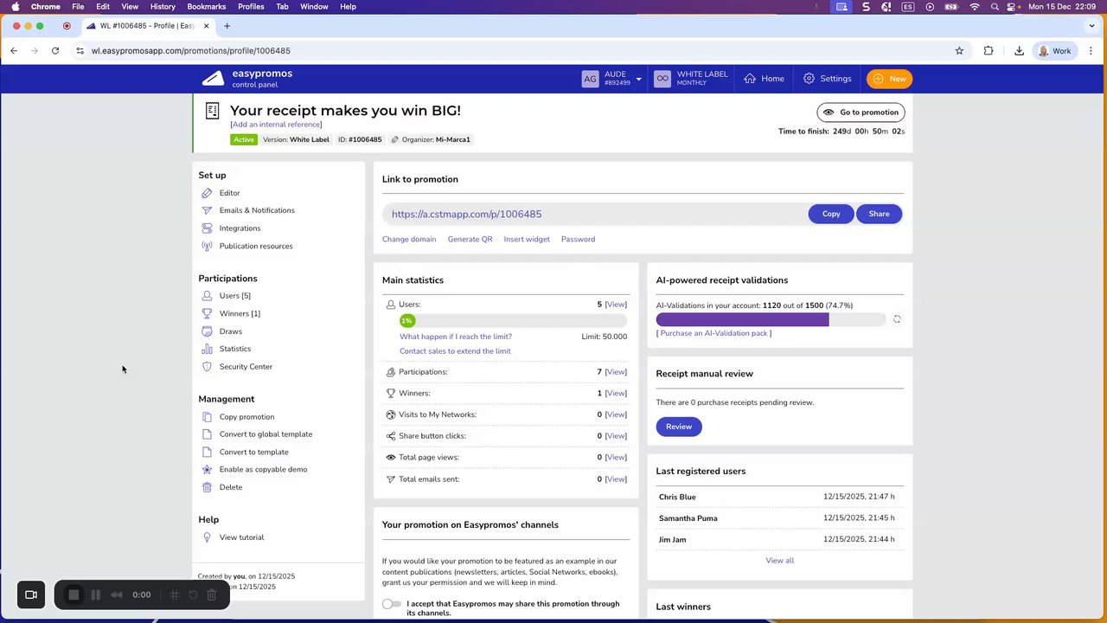Click Convert to global template
Viewport: 1107px width, 623px height.
coord(266,434)
